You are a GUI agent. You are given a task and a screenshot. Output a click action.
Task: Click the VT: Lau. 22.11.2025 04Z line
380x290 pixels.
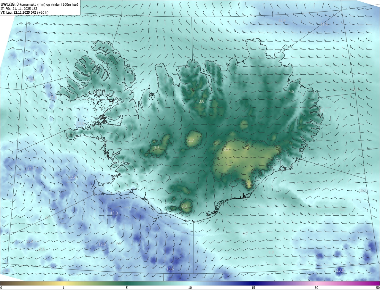pyautogui.click(x=24, y=12)
